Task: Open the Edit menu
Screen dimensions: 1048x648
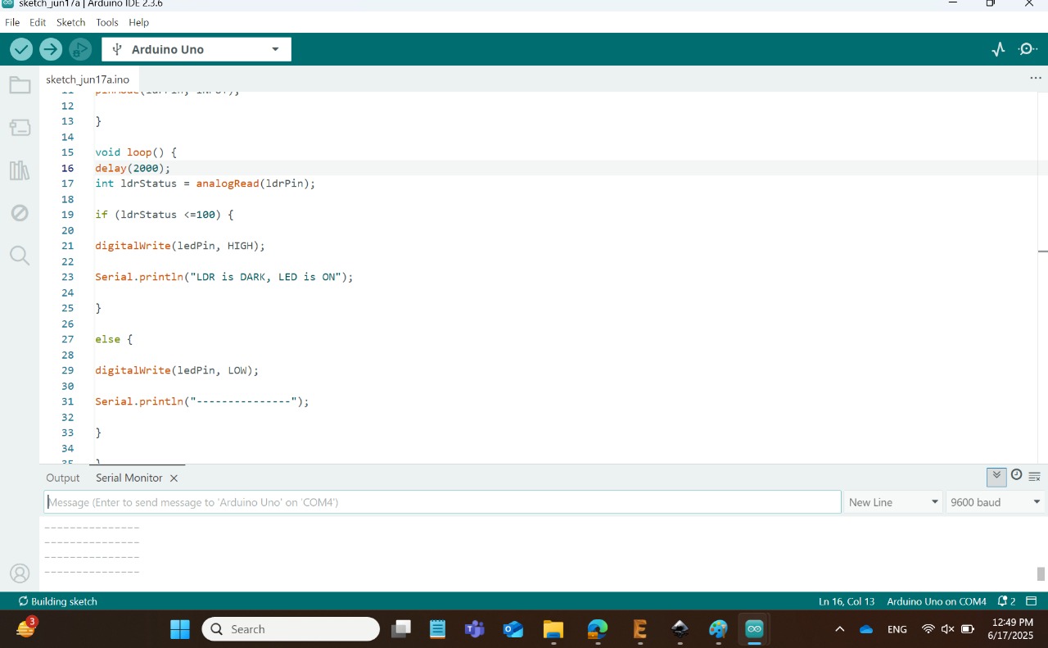Action: [x=38, y=22]
